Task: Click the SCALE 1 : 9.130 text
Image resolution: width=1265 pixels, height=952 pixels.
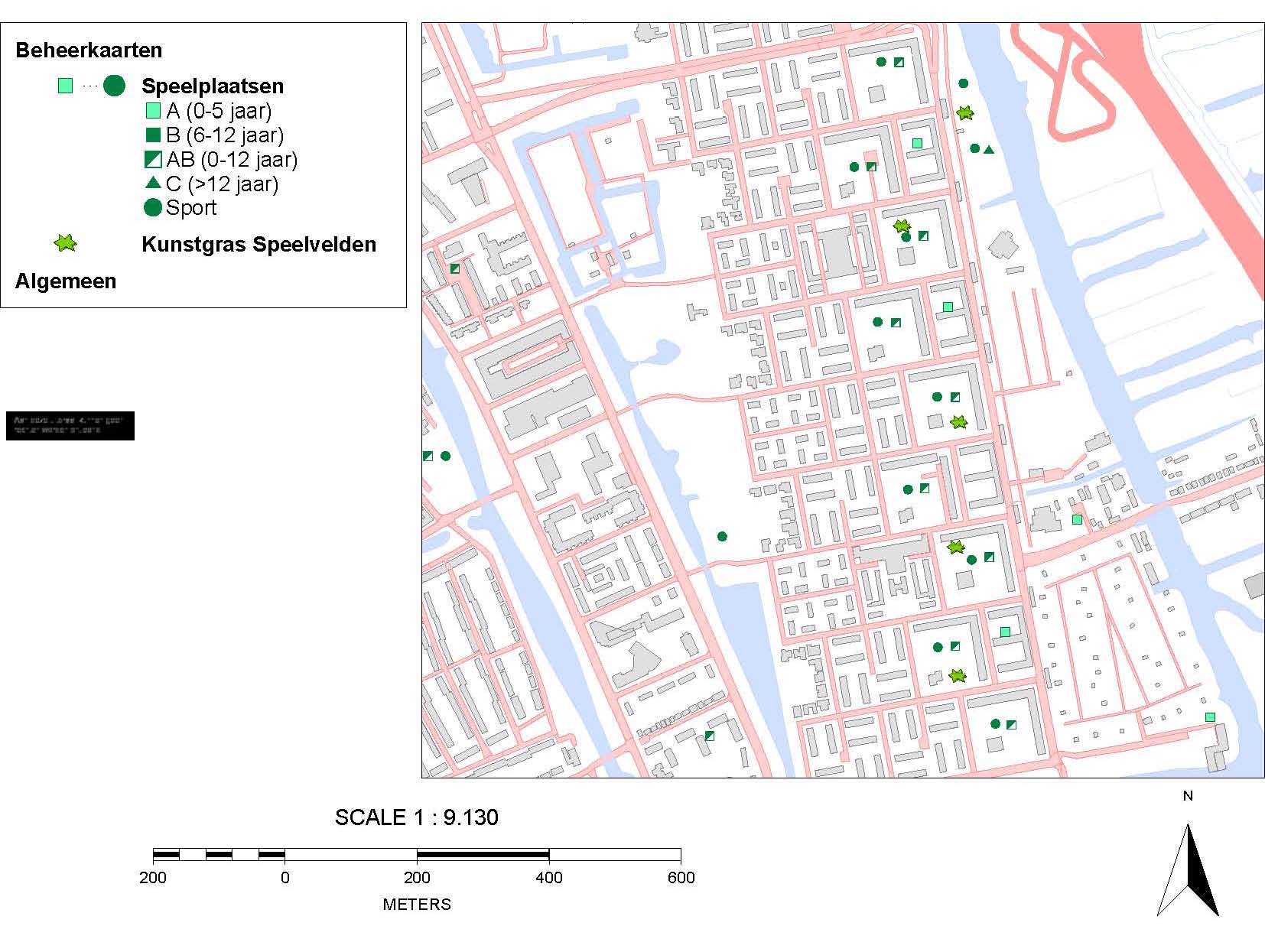Action: (x=417, y=817)
